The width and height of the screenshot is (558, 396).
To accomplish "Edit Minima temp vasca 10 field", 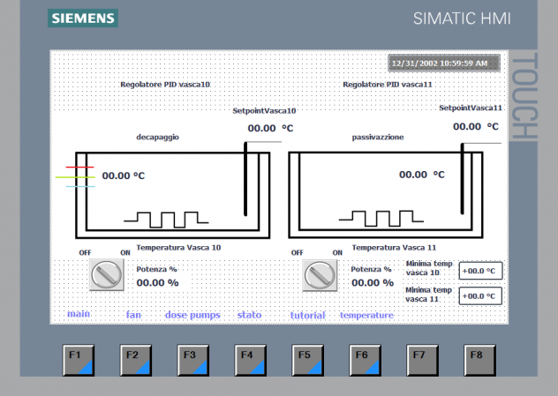I will click(480, 271).
